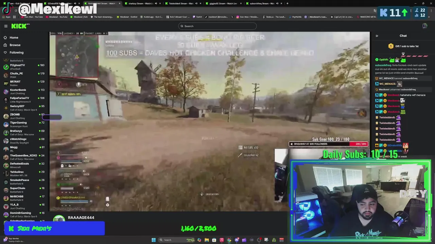
Task: Open CapCut bookmark
Action: [342, 17]
